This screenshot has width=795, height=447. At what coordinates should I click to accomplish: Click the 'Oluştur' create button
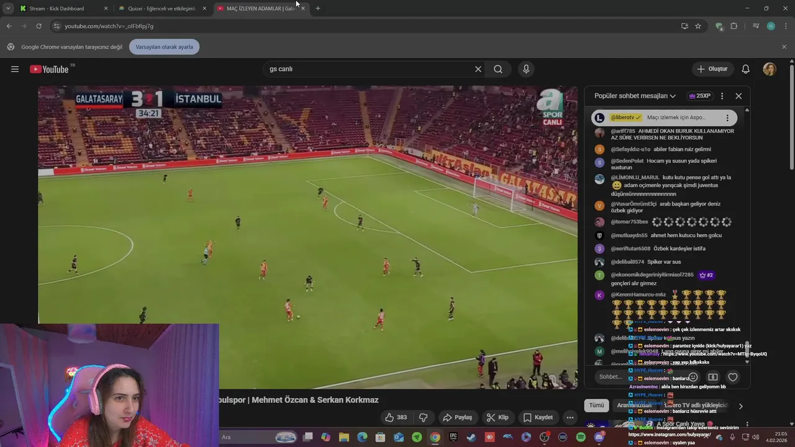point(712,69)
